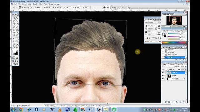Select the Eraser tool
Viewport: 200px width, 112px height.
click(x=14, y=32)
